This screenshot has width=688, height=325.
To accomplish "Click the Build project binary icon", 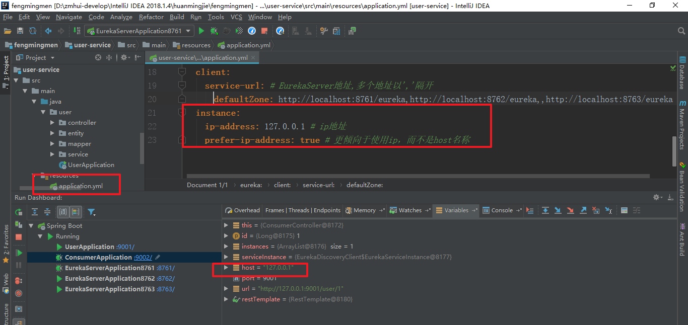I will pos(78,31).
